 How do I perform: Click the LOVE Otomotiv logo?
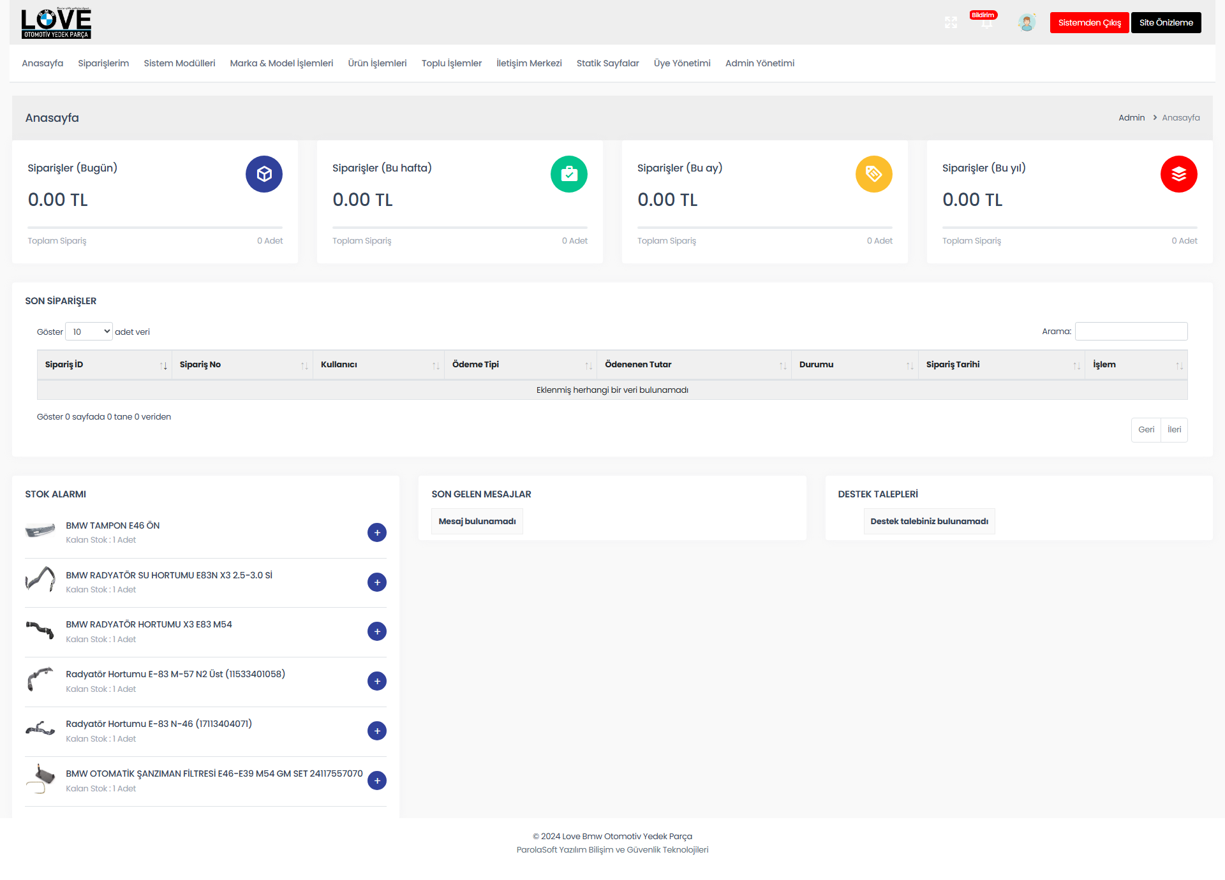coord(56,22)
